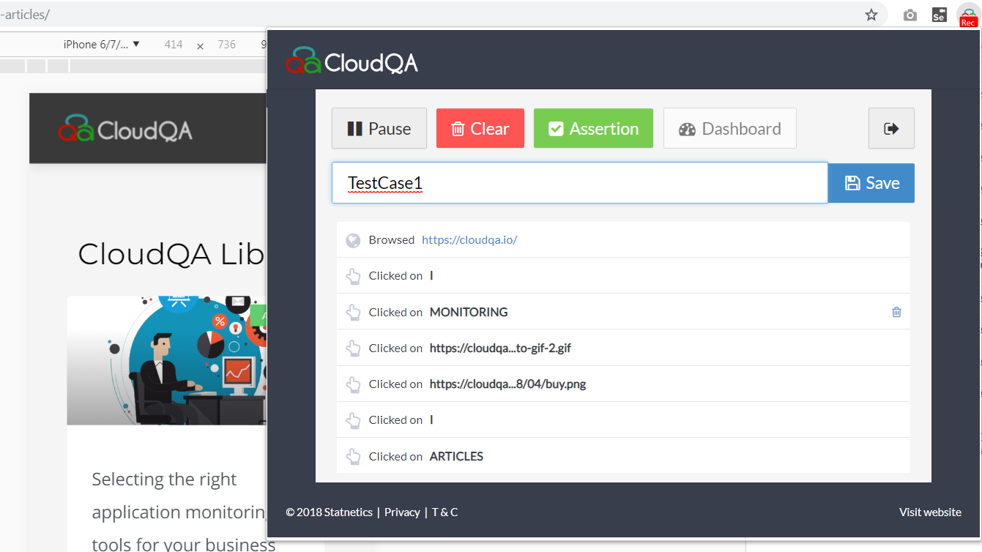
Task: Edit the 736 viewport height field
Action: [227, 45]
